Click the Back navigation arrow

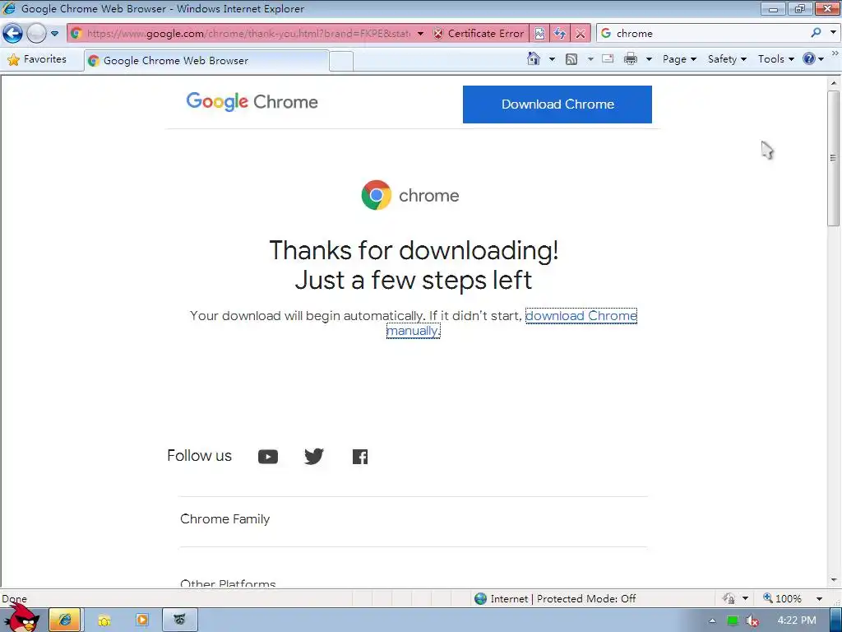[x=13, y=33]
